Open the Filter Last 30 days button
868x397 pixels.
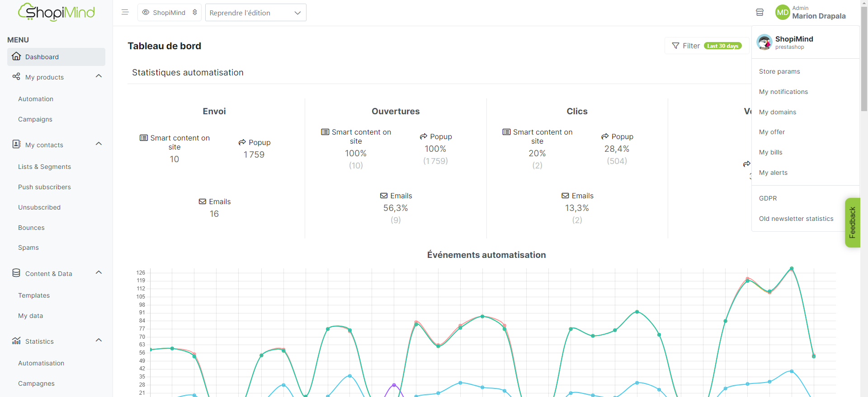click(707, 46)
